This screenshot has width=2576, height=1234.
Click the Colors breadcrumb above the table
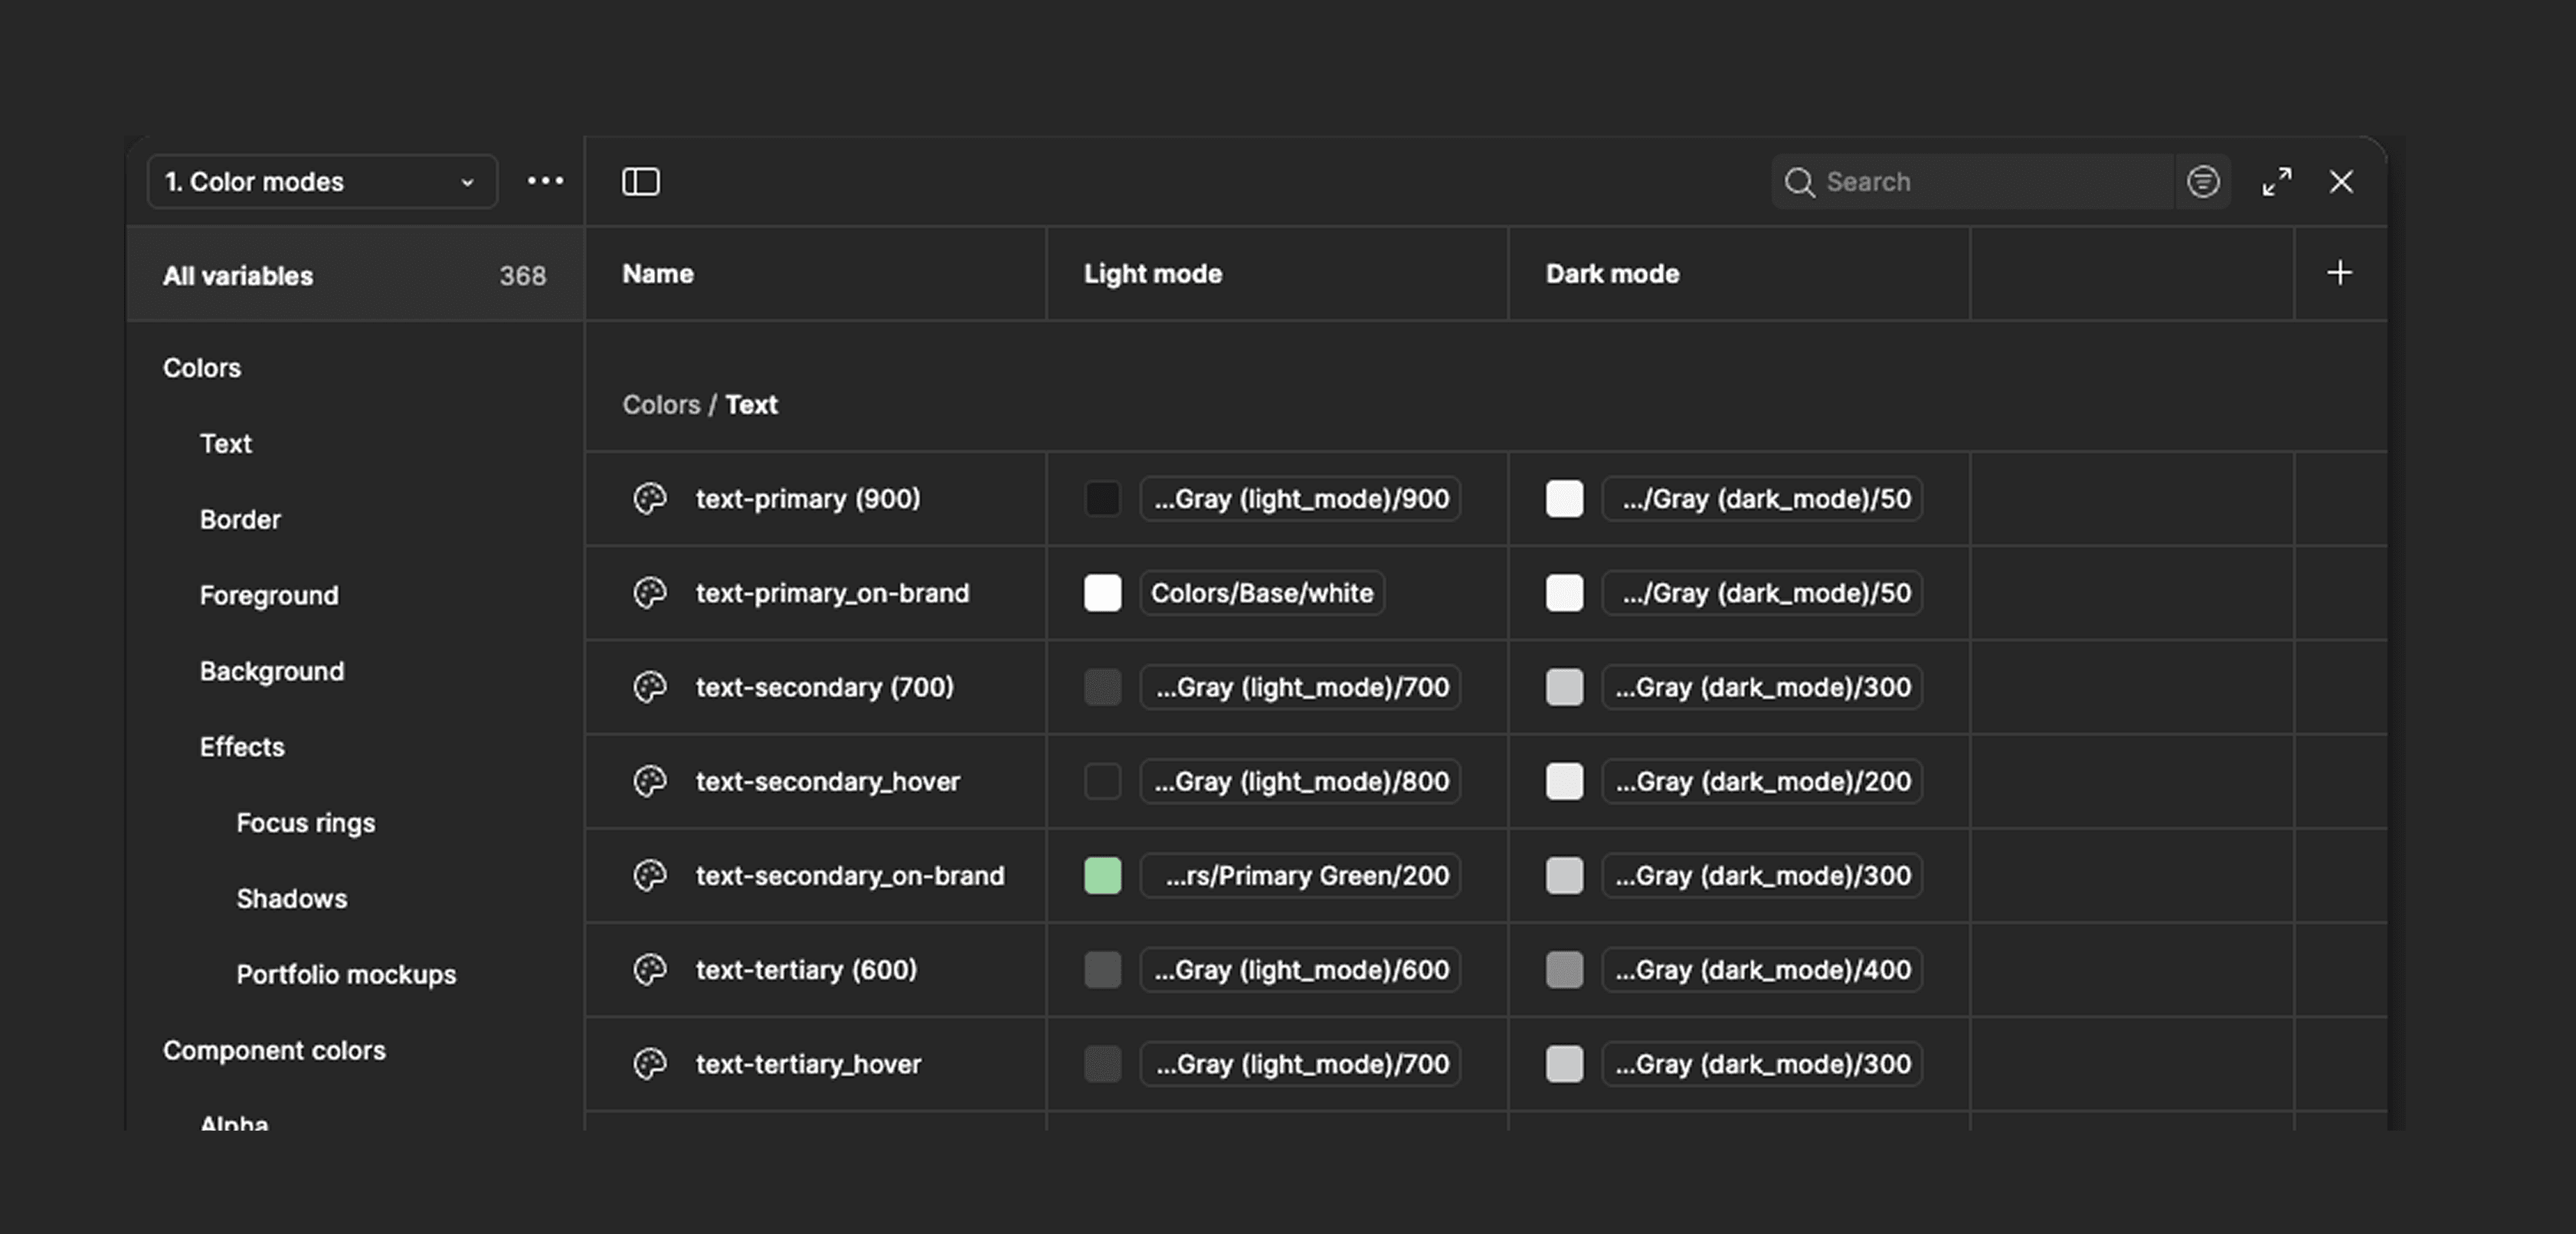pyautogui.click(x=661, y=405)
